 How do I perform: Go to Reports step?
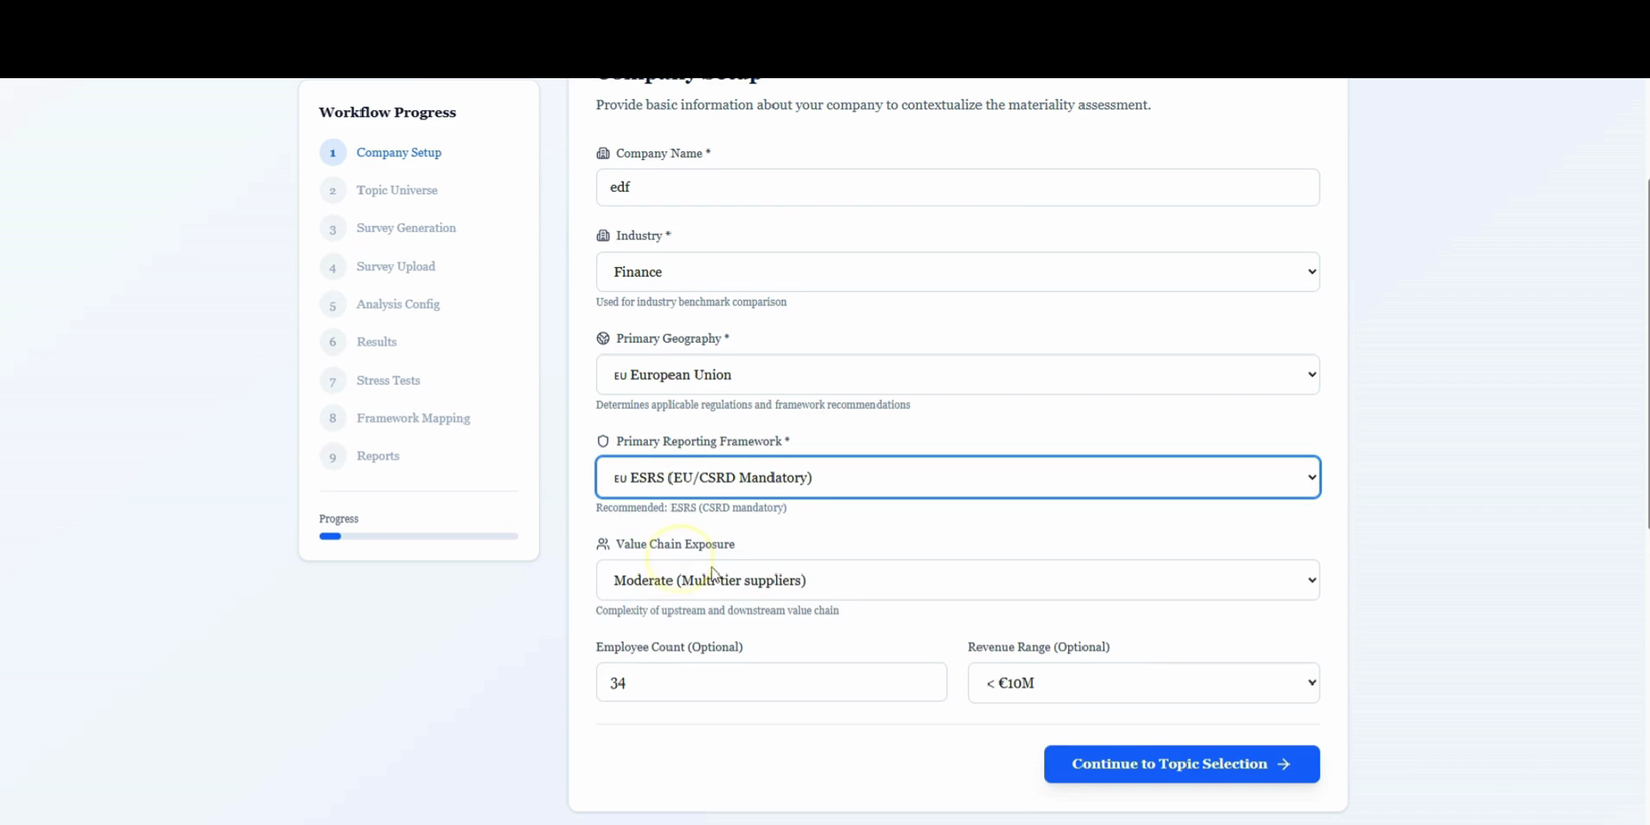point(378,455)
